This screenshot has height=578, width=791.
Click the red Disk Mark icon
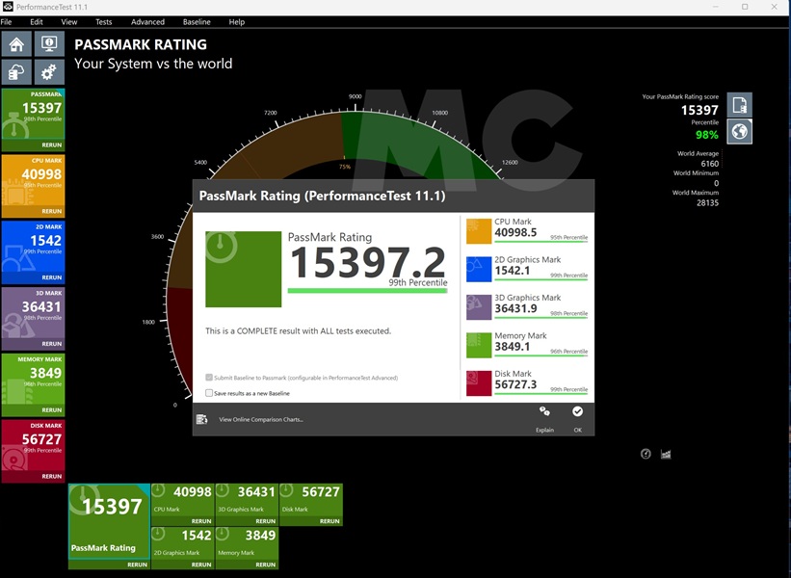tap(479, 383)
